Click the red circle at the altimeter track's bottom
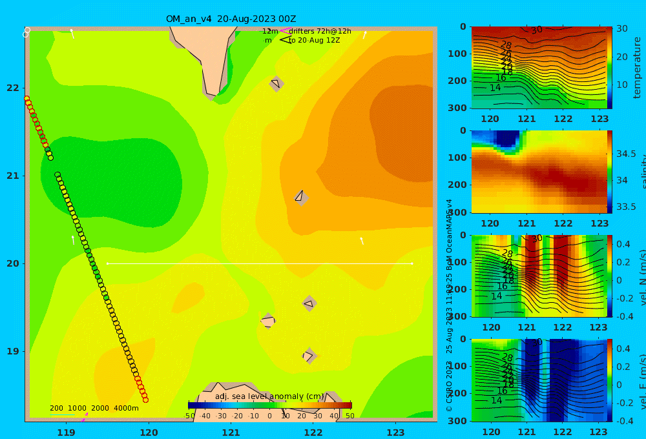This screenshot has width=646, height=439. click(x=145, y=400)
